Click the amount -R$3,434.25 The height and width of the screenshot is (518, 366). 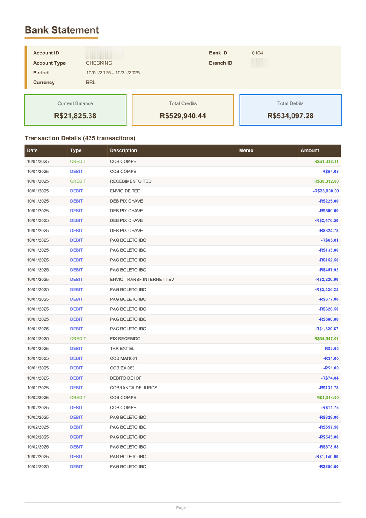[x=327, y=289]
